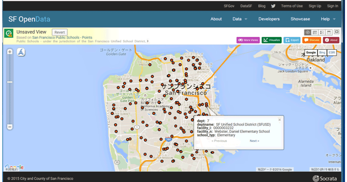Close the school info popup

[x=279, y=120]
